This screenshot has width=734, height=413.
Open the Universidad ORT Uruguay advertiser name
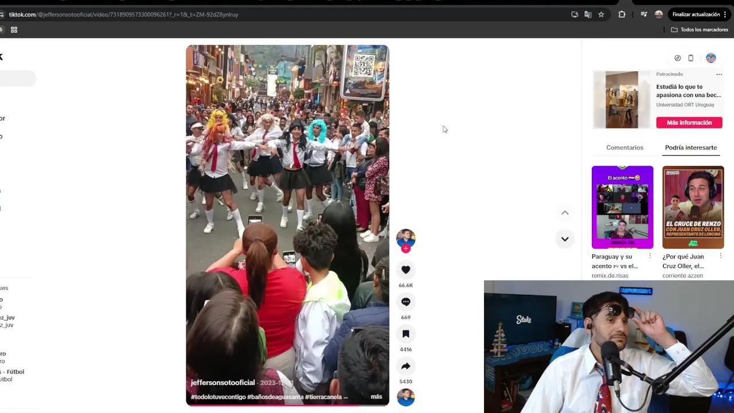tap(685, 105)
